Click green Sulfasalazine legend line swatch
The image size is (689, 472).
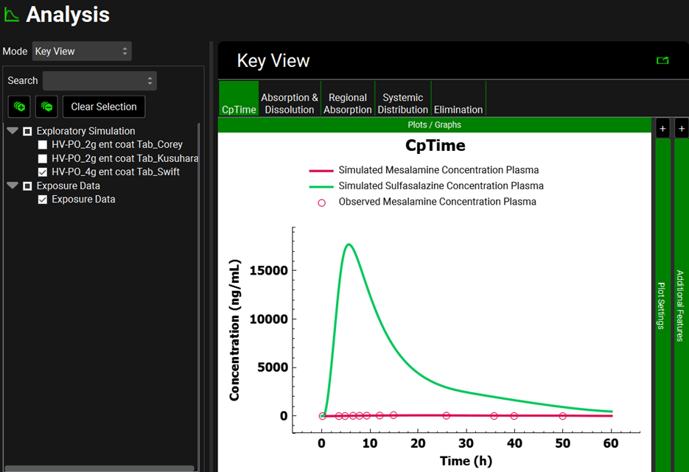321,186
